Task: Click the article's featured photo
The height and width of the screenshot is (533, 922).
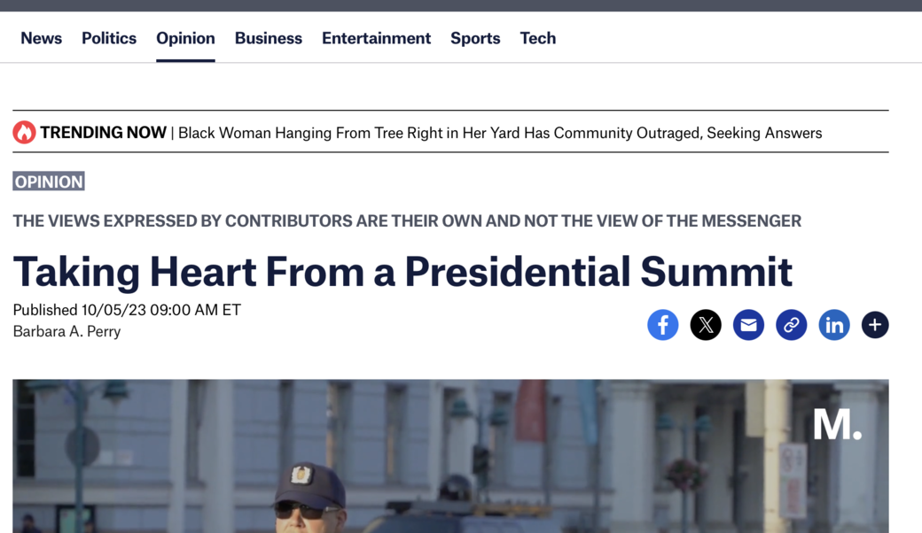Action: [450, 456]
